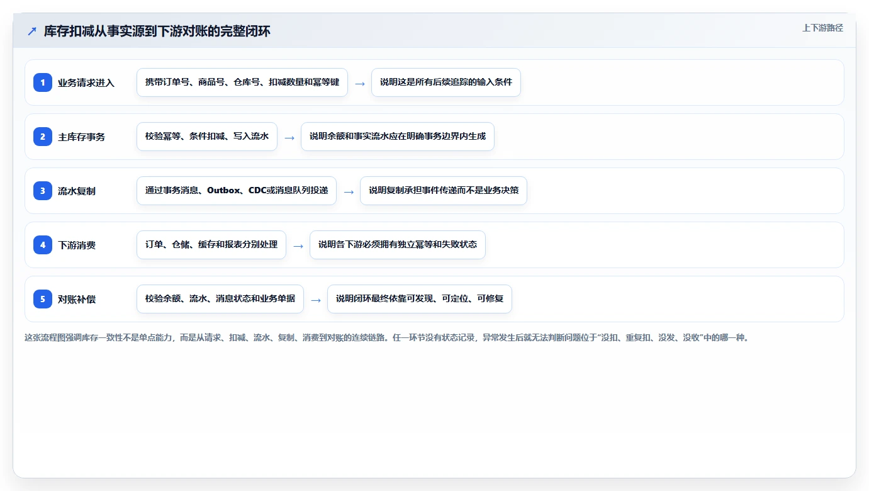869x491 pixels.
Task: Click the arrow in the 流水复制 row
Action: [349, 191]
